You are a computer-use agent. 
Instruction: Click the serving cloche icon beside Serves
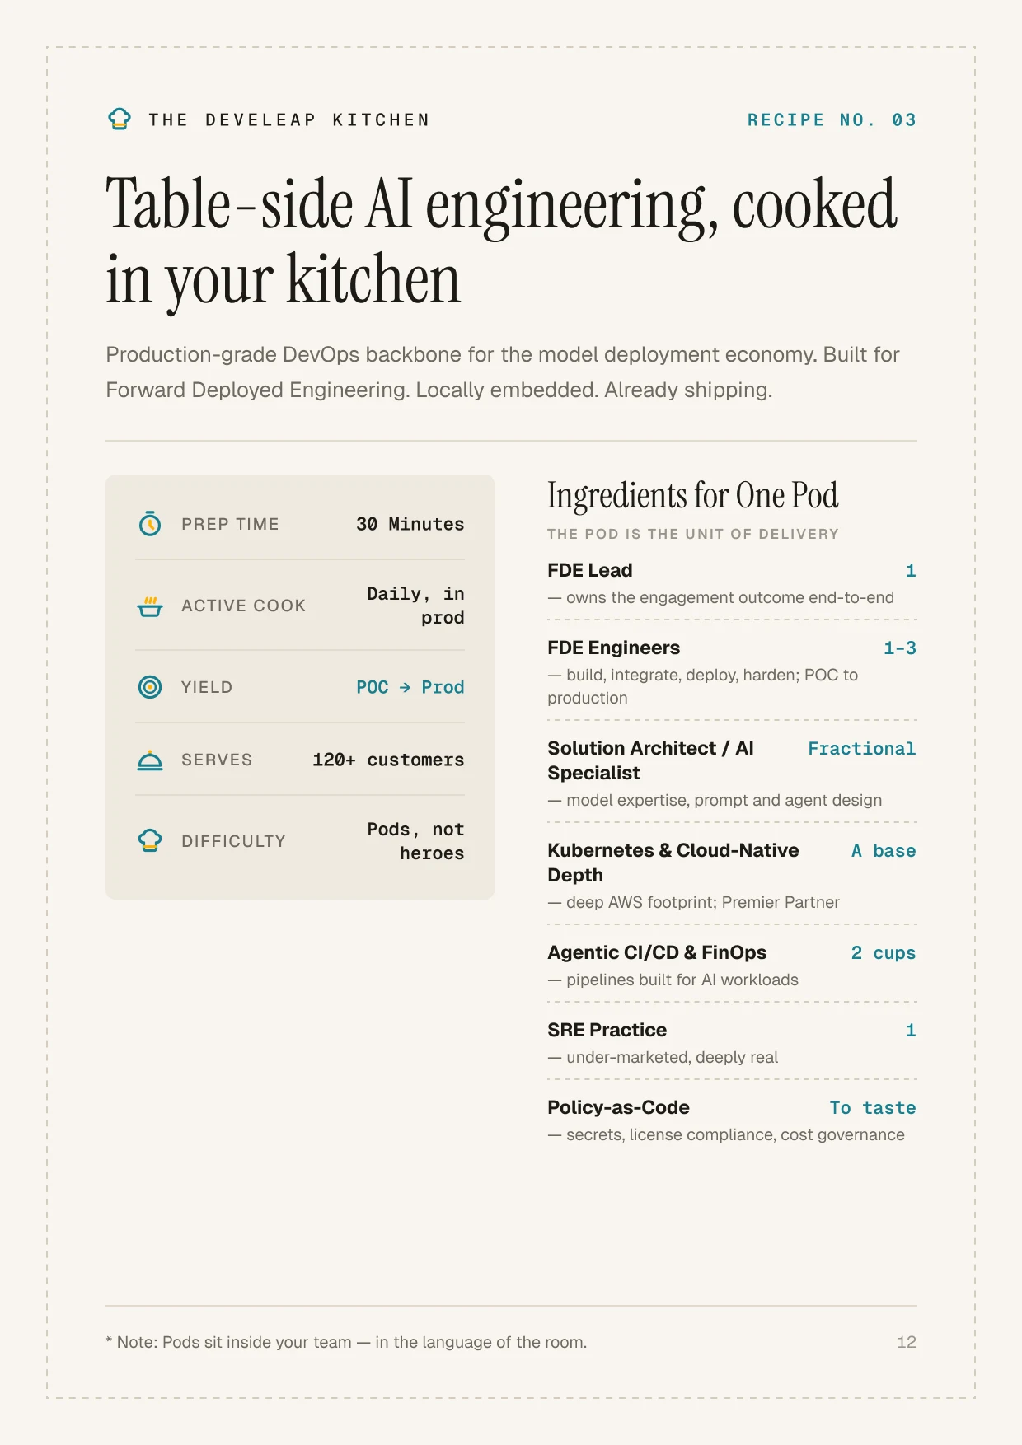pos(150,760)
